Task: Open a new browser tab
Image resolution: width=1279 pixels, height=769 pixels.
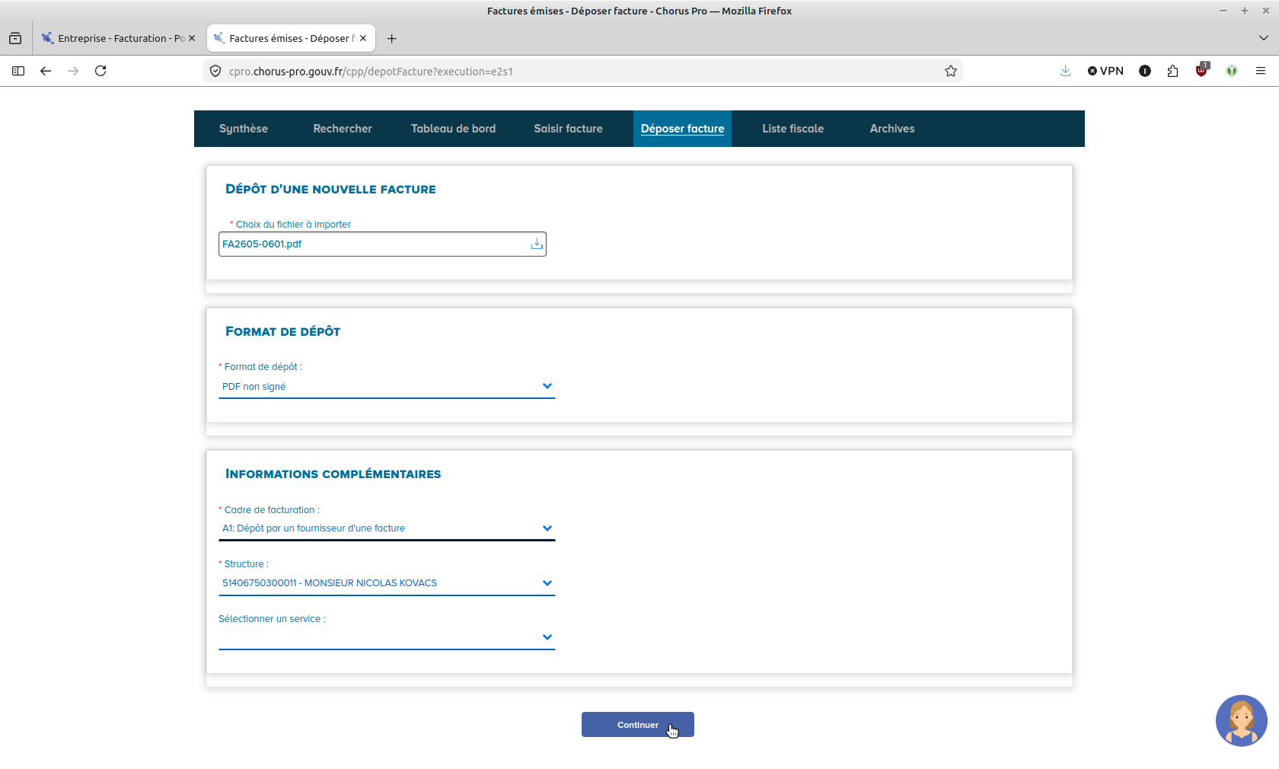Action: click(391, 38)
